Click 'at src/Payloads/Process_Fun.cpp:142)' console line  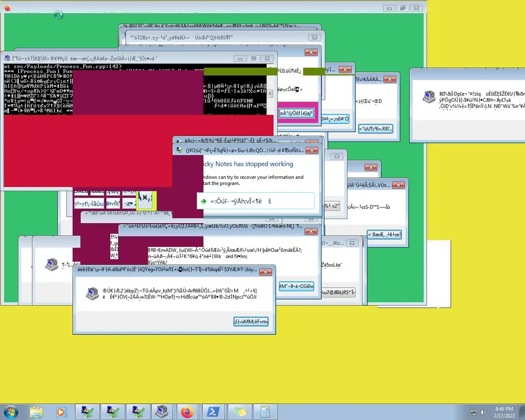[63, 66]
